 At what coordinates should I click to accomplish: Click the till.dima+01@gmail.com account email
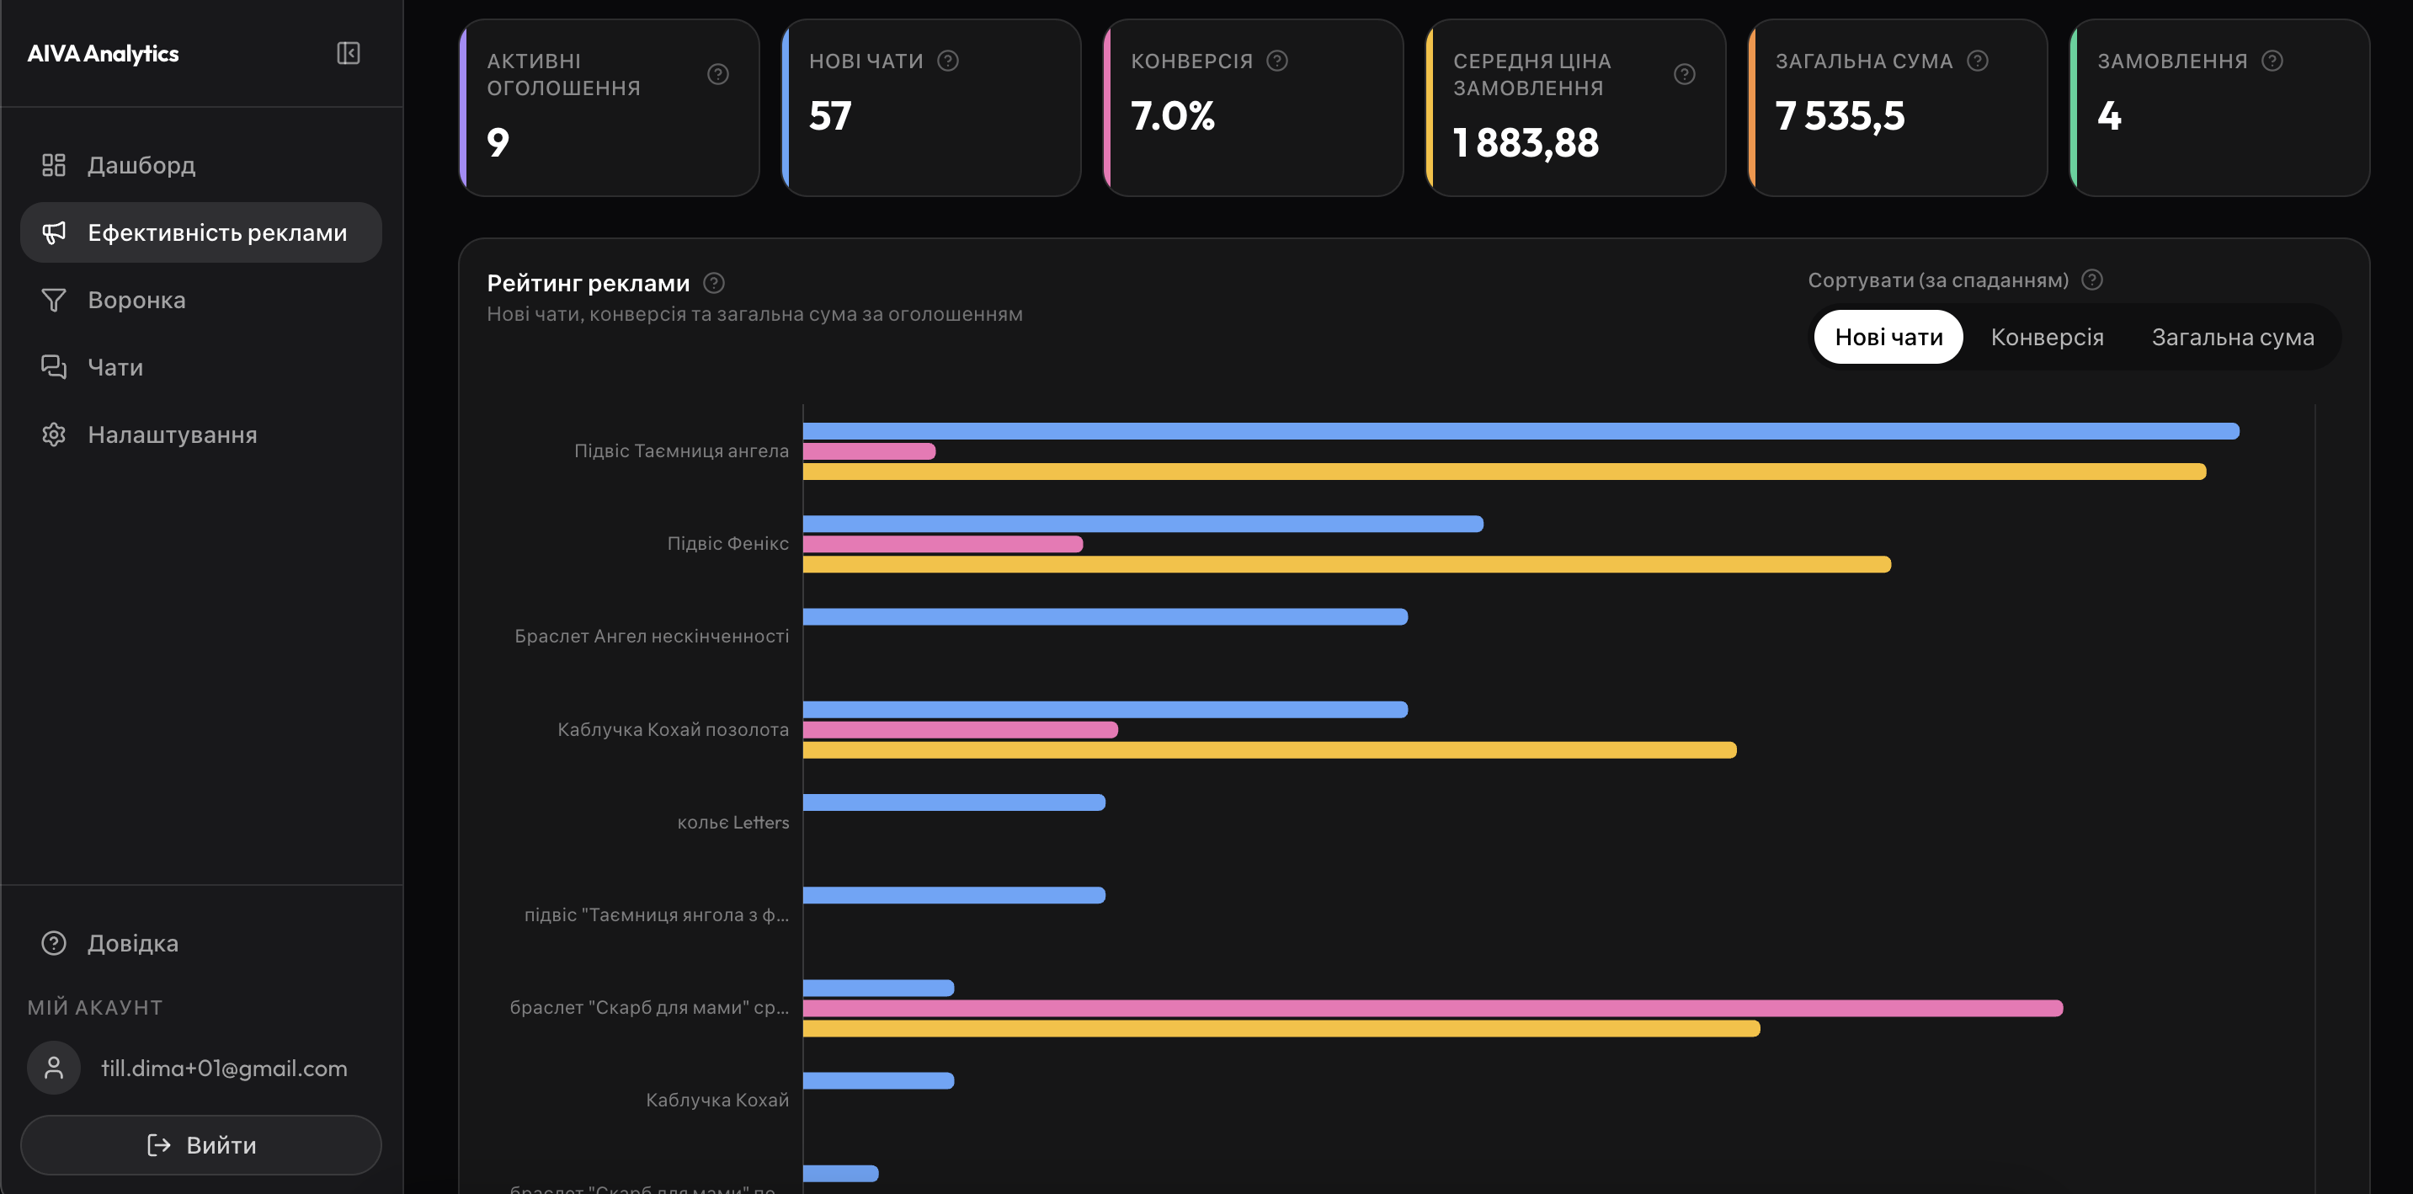(224, 1069)
